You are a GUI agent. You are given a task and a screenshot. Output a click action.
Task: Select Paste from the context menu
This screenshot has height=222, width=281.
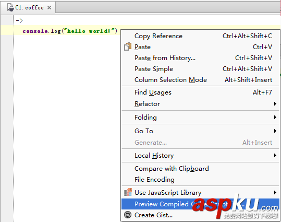[201, 47]
